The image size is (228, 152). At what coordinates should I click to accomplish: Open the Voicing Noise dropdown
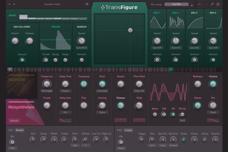102,112
